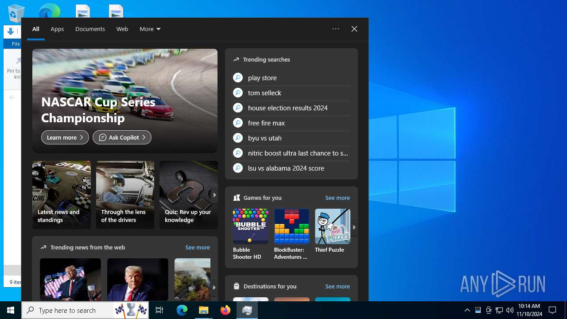This screenshot has width=567, height=319.
Task: Switch to Apps search tab
Action: [57, 29]
